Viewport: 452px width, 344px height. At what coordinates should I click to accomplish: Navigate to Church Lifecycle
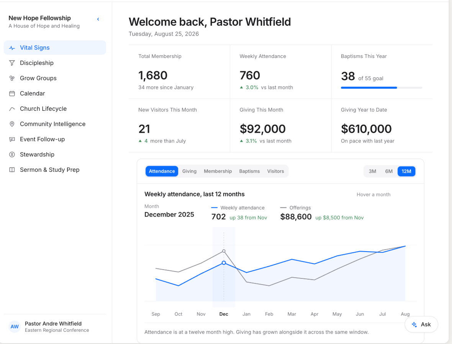55,109
